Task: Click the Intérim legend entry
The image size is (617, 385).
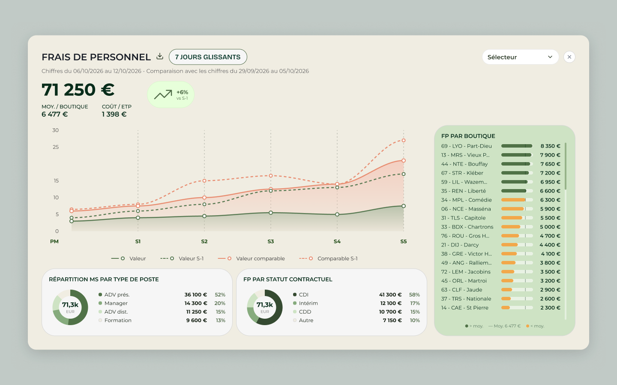Action: 356,303
